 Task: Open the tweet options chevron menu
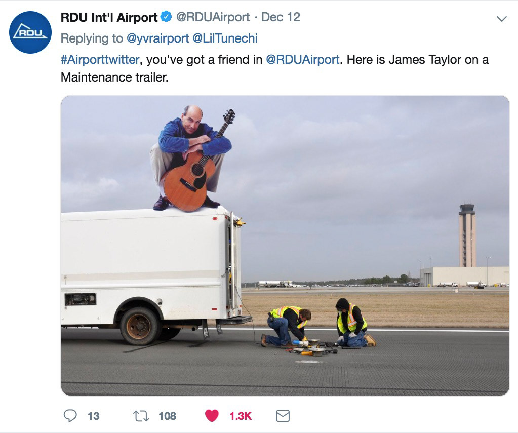501,19
